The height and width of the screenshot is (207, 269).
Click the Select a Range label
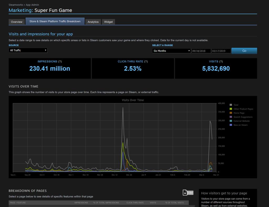[162, 45]
